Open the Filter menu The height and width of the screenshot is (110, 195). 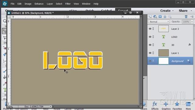68,4
